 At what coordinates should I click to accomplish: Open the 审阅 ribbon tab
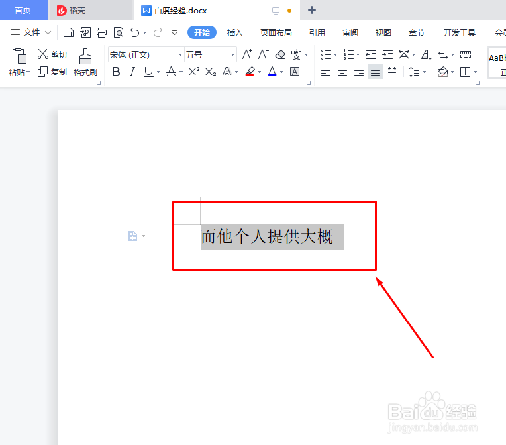coord(350,32)
